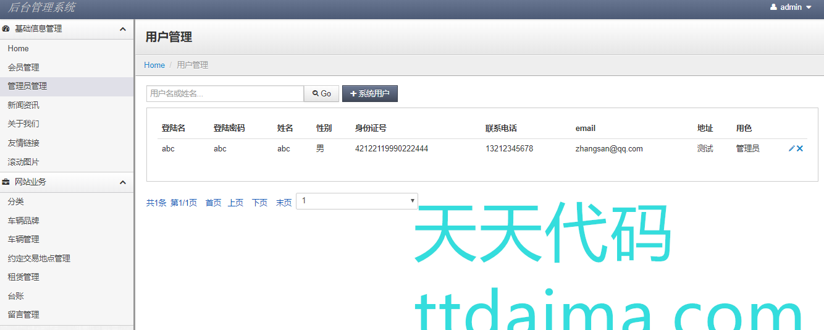The image size is (824, 330).
Task: Click the admin user profile icon
Action: (773, 7)
